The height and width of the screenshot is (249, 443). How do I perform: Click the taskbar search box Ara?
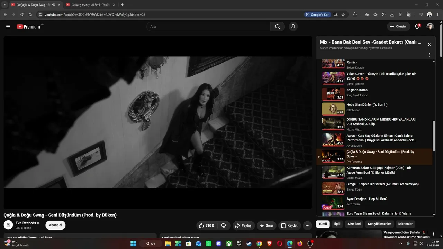pyautogui.click(x=151, y=243)
